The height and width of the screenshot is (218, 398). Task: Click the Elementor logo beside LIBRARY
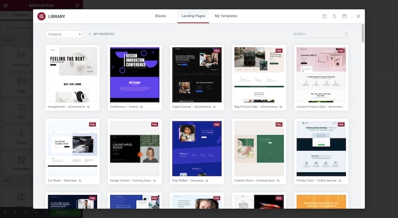point(41,16)
